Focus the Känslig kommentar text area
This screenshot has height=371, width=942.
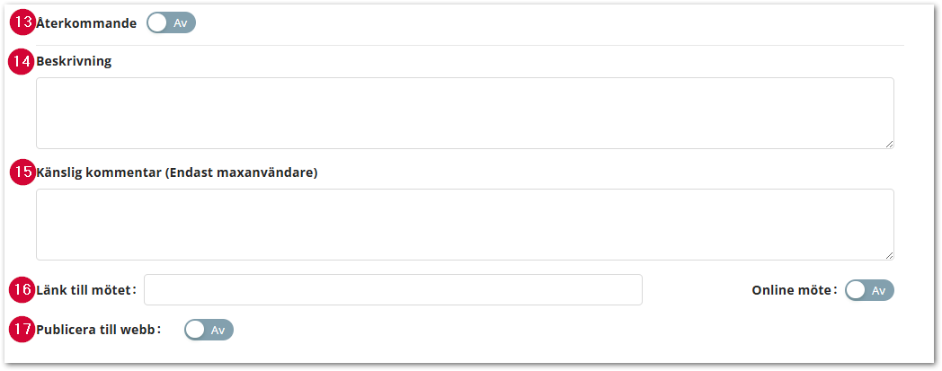465,225
